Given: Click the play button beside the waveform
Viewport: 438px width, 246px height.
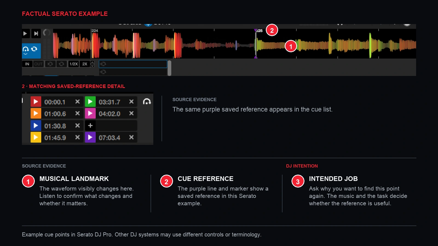Looking at the screenshot, I should point(25,34).
